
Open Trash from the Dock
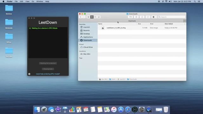pos(166,110)
